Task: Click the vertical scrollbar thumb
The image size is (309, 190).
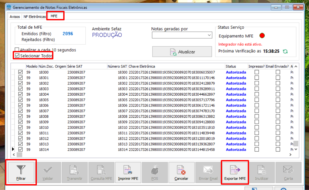Action: pyautogui.click(x=296, y=144)
